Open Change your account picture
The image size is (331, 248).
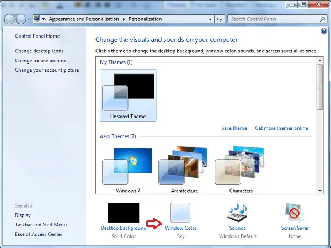point(47,70)
